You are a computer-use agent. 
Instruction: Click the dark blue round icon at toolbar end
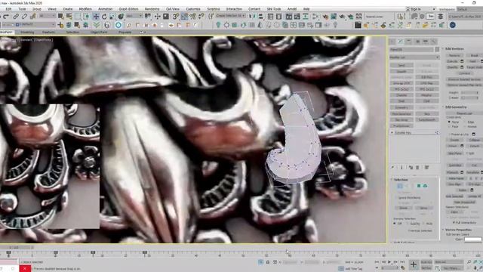coord(453,25)
